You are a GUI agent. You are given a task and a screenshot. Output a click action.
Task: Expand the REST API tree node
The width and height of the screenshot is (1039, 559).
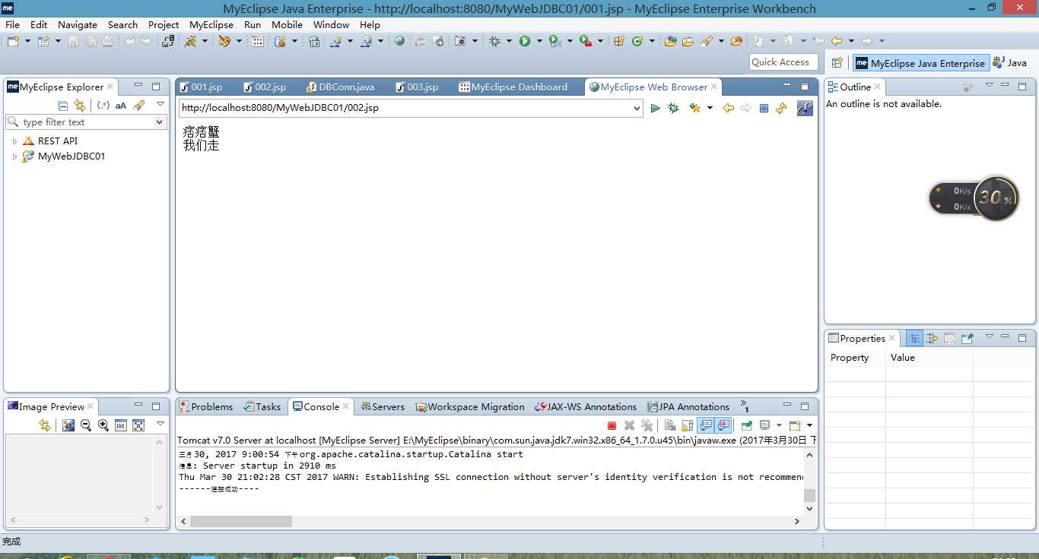coord(14,141)
